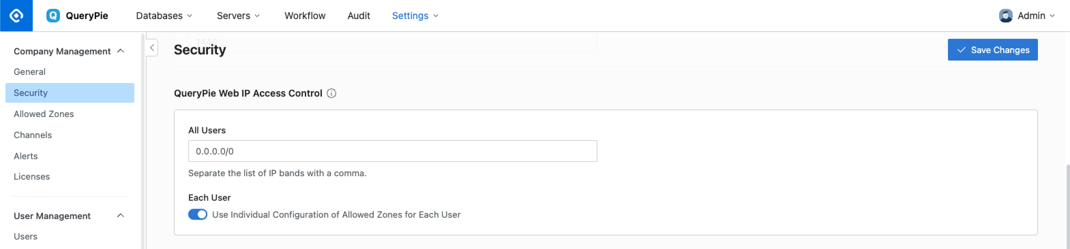
Task: Open the Licenses page
Action: [x=32, y=177]
